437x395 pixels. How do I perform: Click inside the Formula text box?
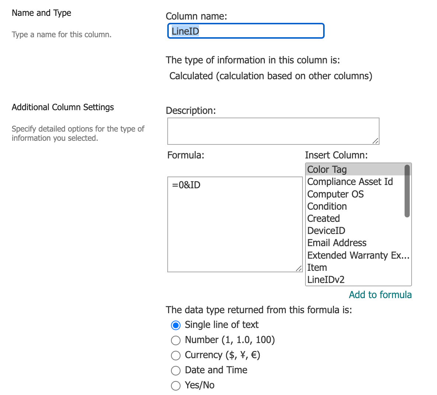coord(235,224)
